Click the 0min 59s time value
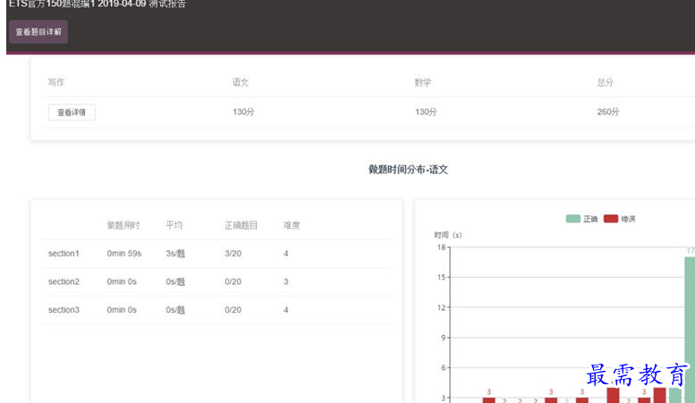The height and width of the screenshot is (403, 695). pyautogui.click(x=124, y=253)
